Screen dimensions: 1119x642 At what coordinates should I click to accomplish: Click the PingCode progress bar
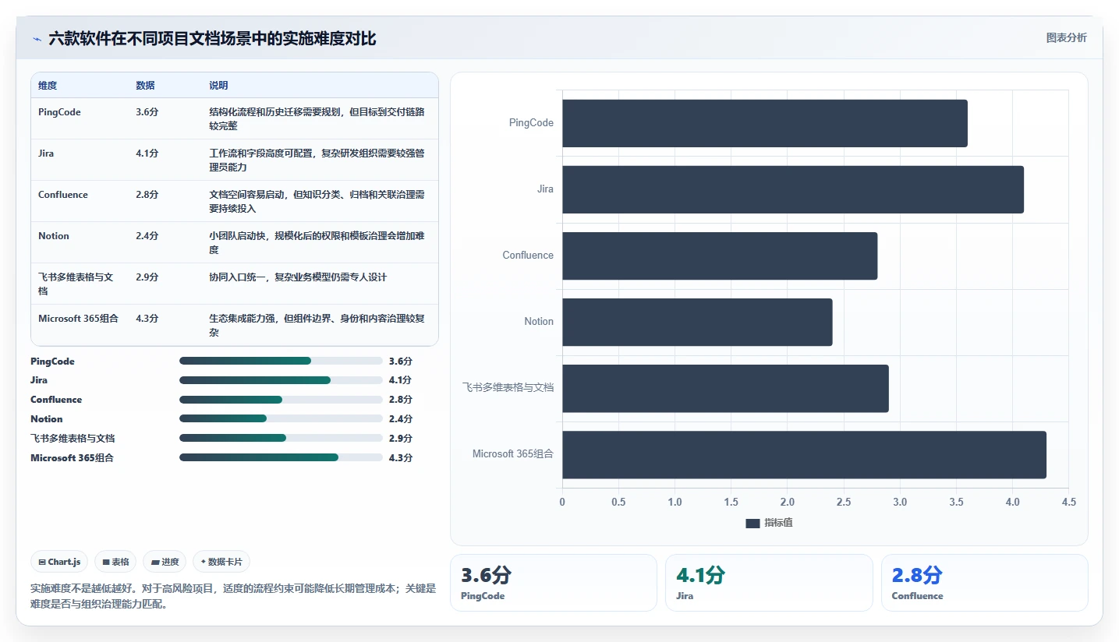281,361
